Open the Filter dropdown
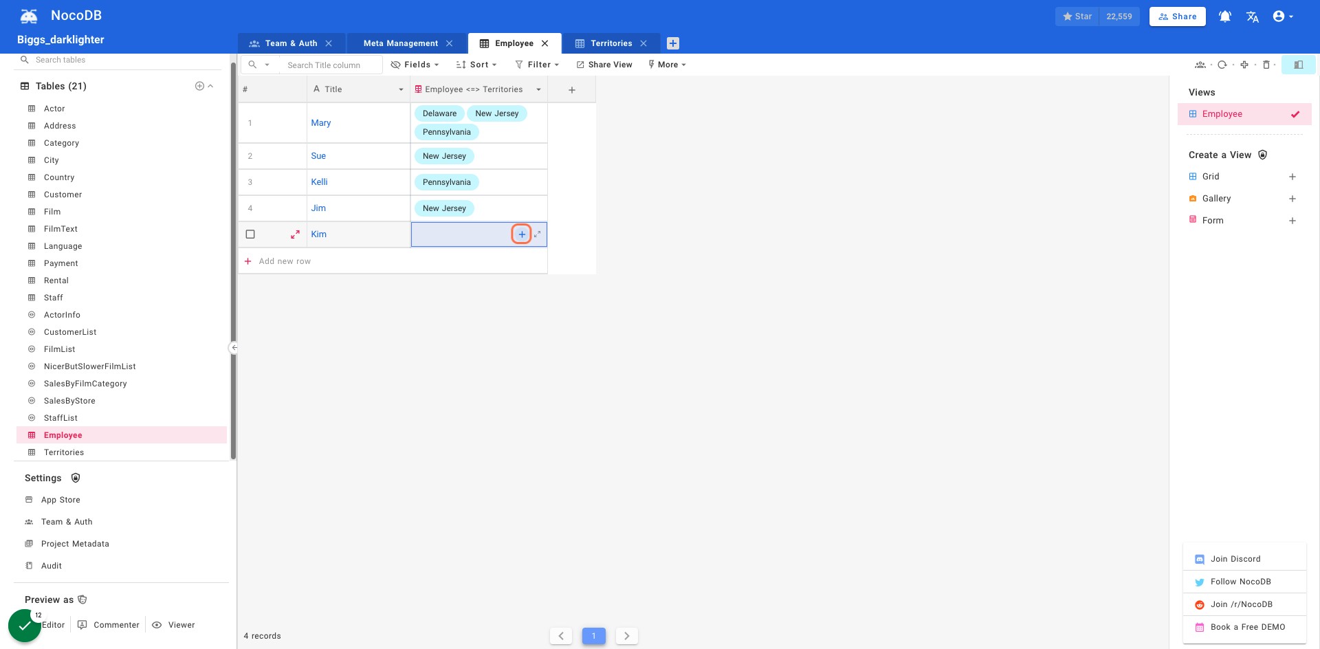 click(537, 65)
